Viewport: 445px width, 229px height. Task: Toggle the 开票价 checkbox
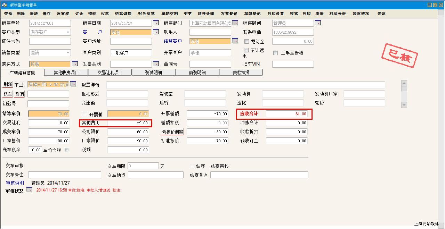click(x=85, y=114)
